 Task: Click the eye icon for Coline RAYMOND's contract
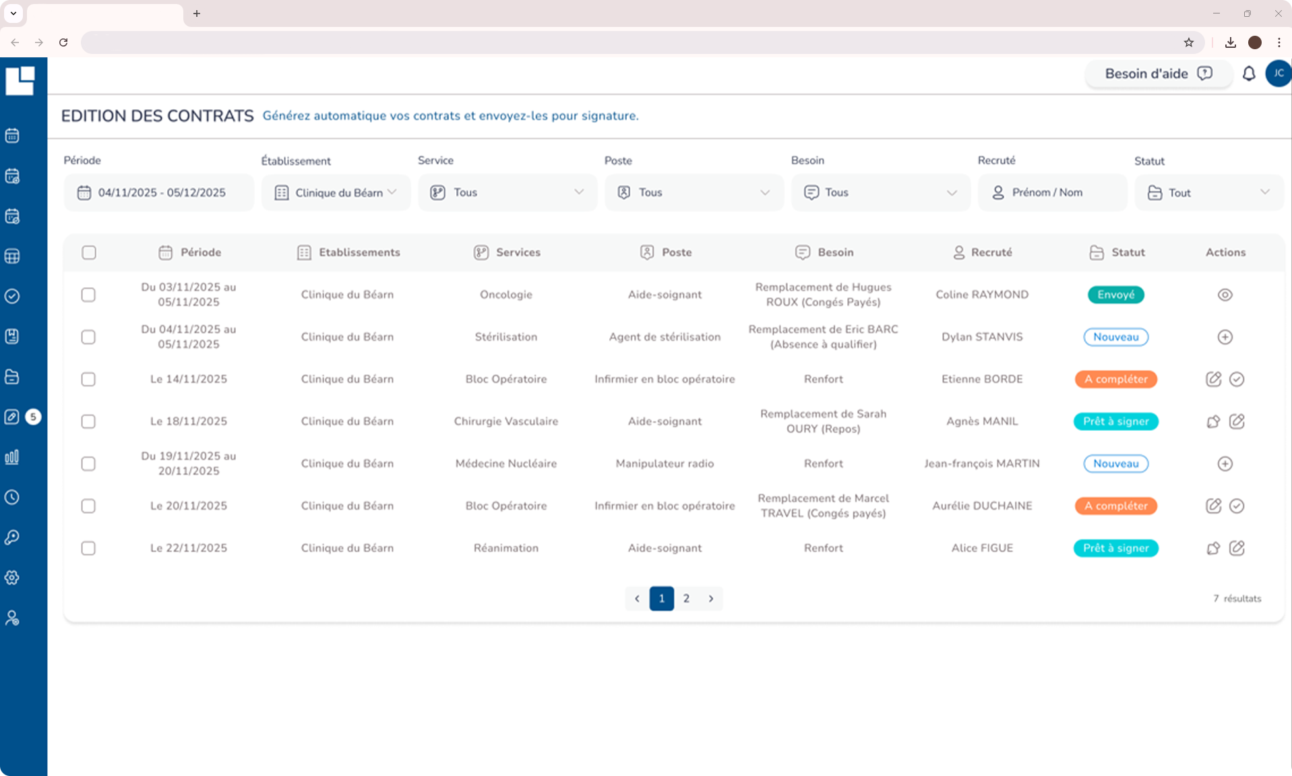coord(1225,295)
